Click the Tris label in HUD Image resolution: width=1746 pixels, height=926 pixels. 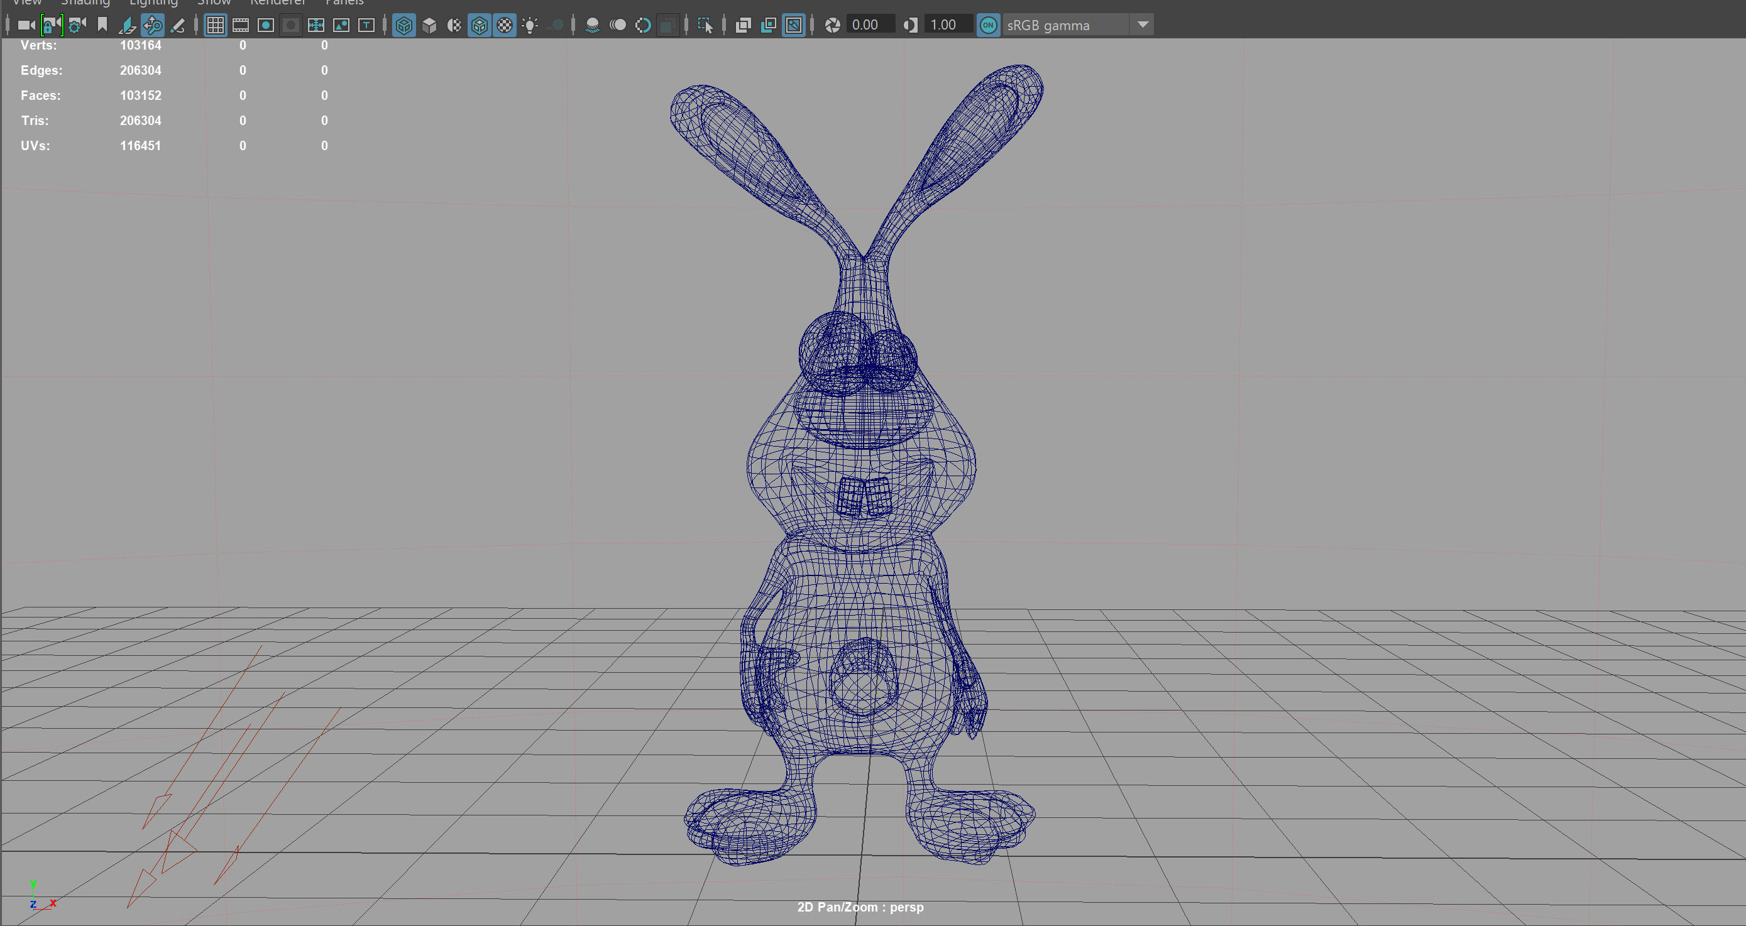(35, 121)
